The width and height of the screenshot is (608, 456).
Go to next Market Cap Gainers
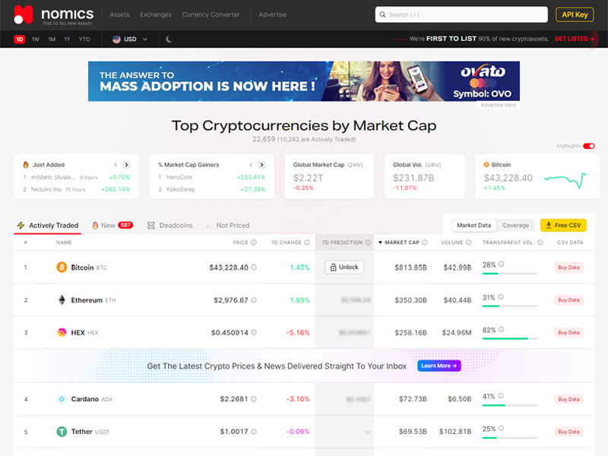point(261,165)
